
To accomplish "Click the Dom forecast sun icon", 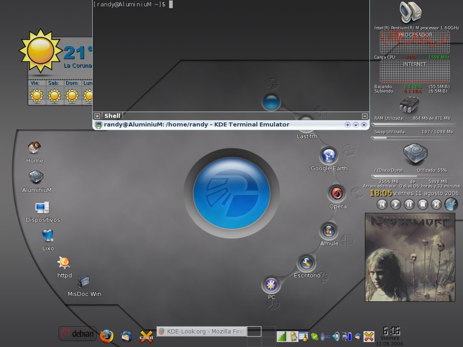I will coord(72,96).
